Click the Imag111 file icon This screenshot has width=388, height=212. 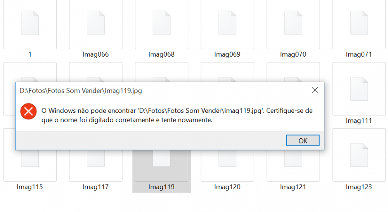click(359, 89)
